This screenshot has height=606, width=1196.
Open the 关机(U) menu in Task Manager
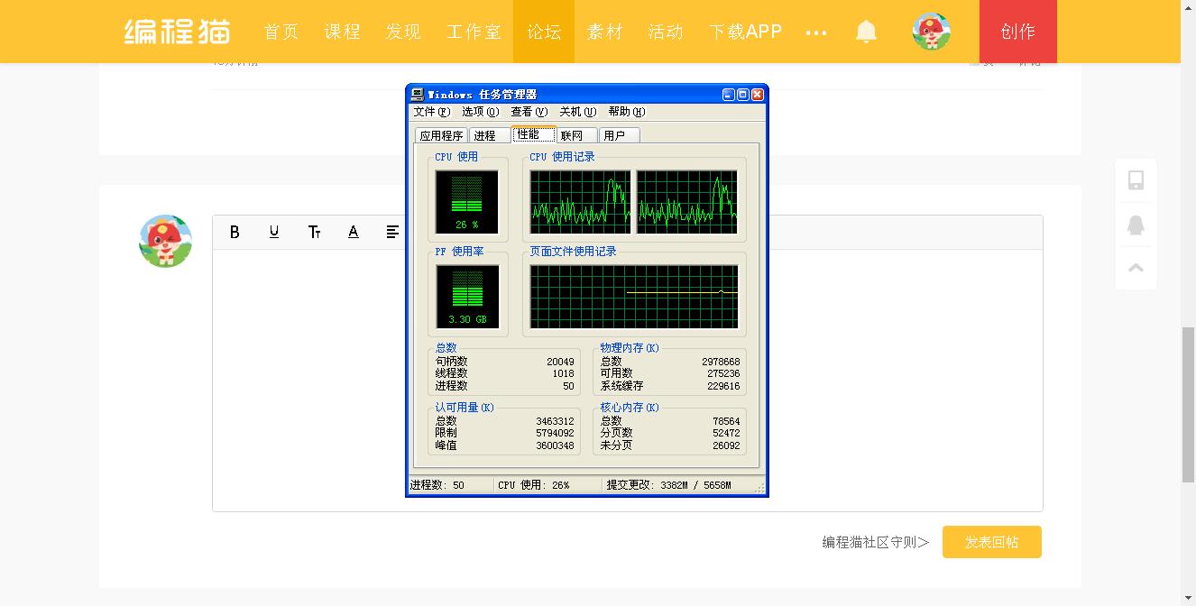point(578,112)
